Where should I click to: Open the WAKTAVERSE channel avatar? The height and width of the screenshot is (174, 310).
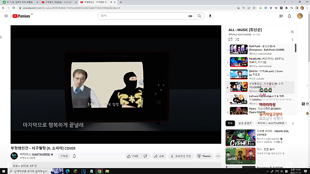click(14, 156)
